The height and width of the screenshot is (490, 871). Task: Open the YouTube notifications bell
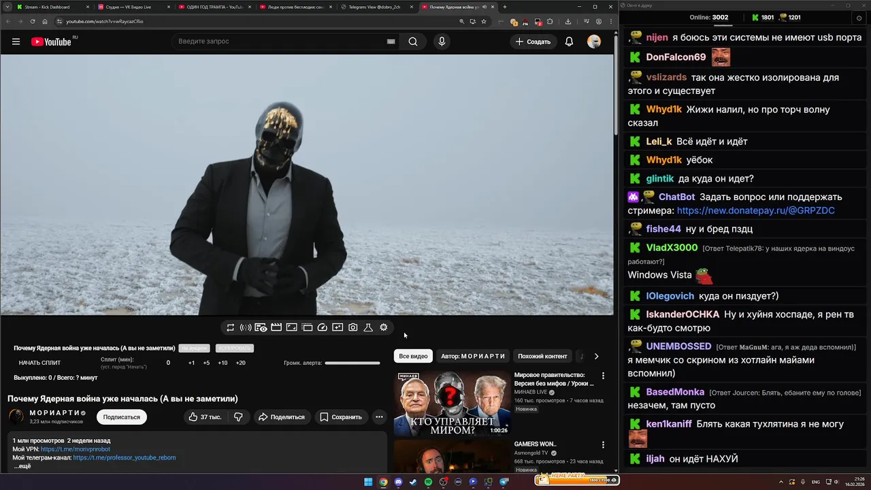570,42
